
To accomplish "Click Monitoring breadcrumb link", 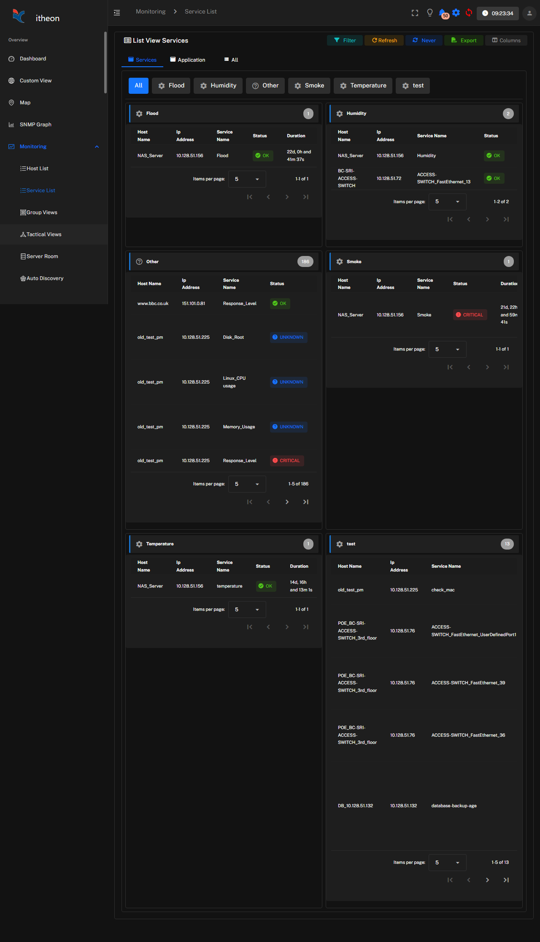I will 151,12.
